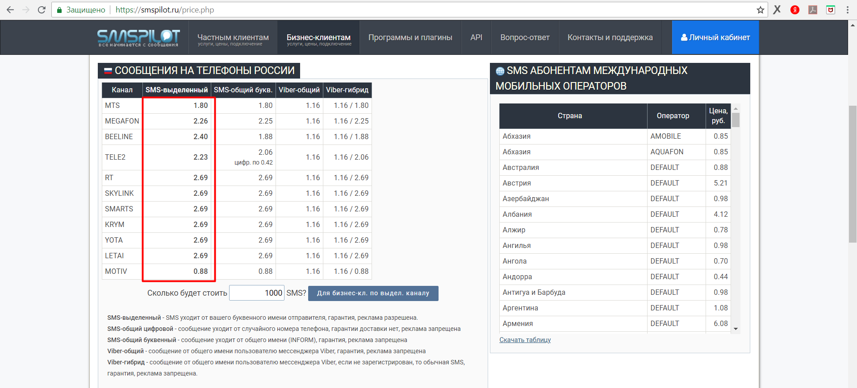Open Частным клиентам menu item
The image size is (857, 388).
click(233, 37)
